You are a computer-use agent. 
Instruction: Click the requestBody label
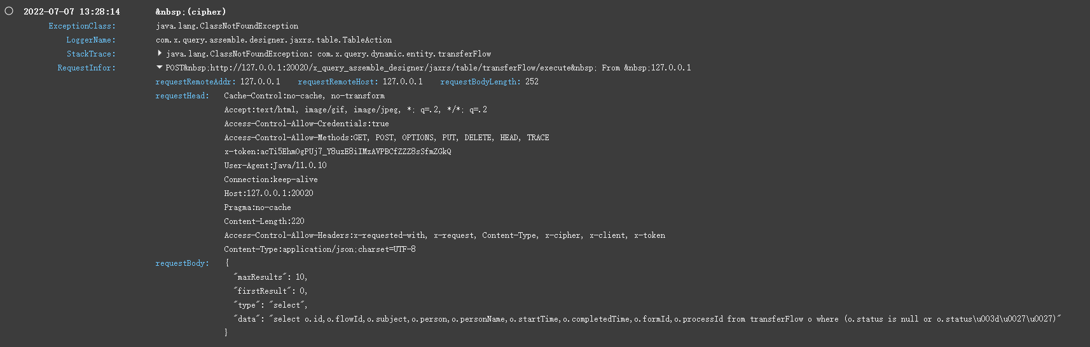coord(182,263)
